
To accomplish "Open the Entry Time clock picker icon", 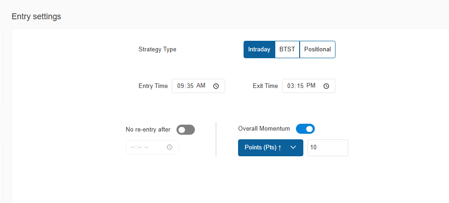I will pyautogui.click(x=216, y=86).
